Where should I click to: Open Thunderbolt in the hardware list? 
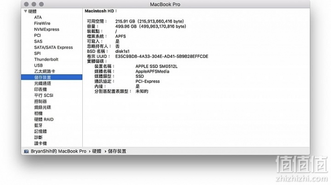(46, 59)
